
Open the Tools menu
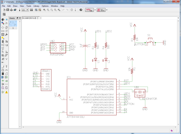[29, 6]
